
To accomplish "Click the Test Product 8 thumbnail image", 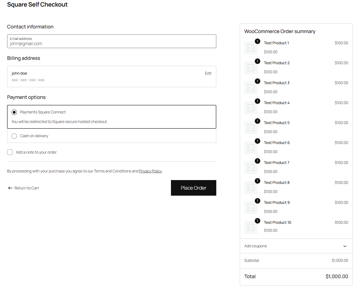I will pos(251,187).
